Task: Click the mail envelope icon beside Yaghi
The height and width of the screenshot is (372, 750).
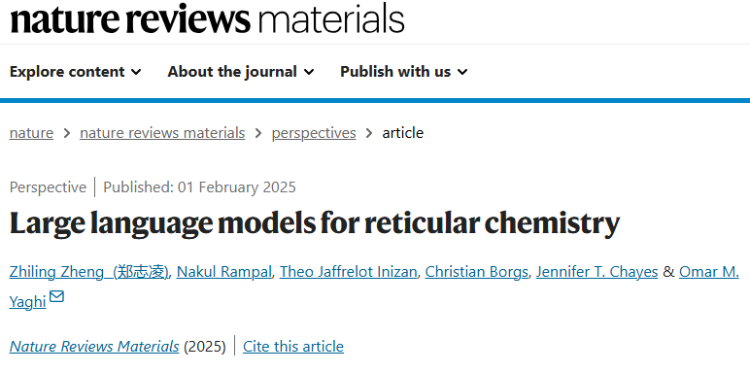Action: point(56,297)
